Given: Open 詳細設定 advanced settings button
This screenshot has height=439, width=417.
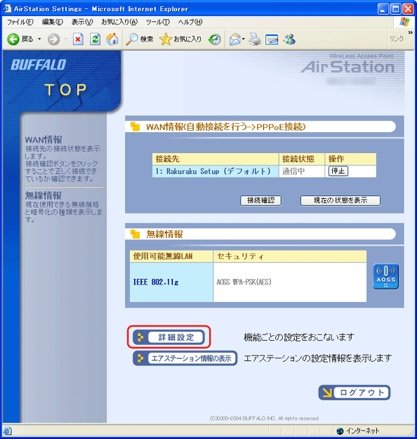Looking at the screenshot, I should [x=169, y=337].
